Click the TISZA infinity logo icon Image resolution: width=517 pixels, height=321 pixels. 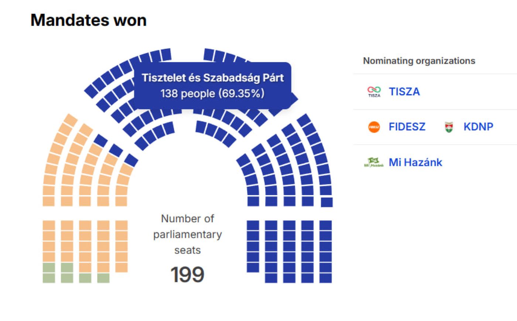374,91
